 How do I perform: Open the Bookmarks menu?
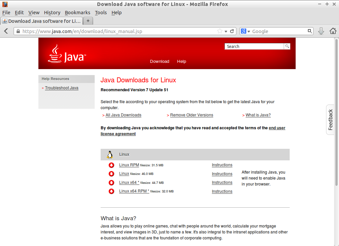pos(77,13)
